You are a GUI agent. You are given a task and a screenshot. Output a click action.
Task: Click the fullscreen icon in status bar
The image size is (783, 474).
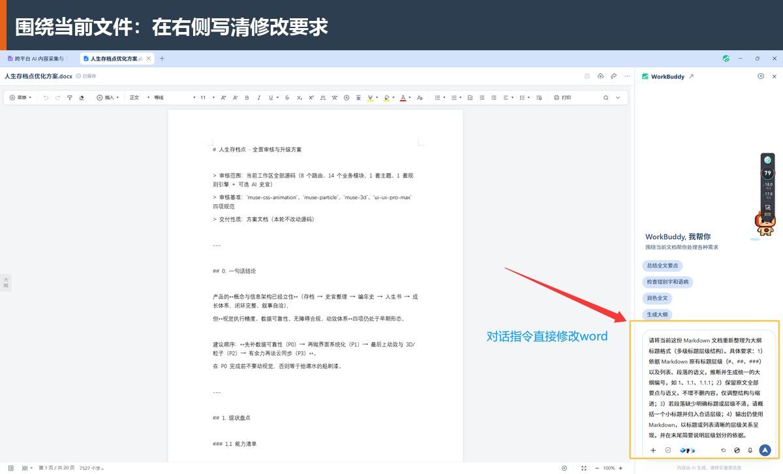tap(584, 468)
